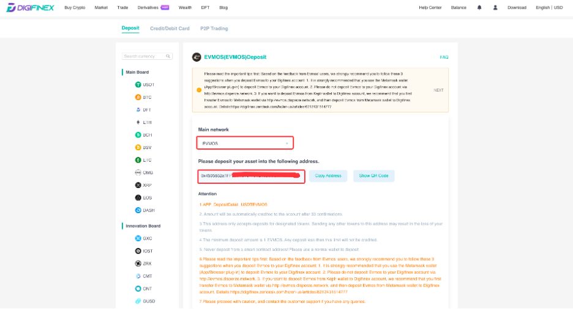Click the DigiFinex logo
573x309 pixels.
[x=31, y=7]
